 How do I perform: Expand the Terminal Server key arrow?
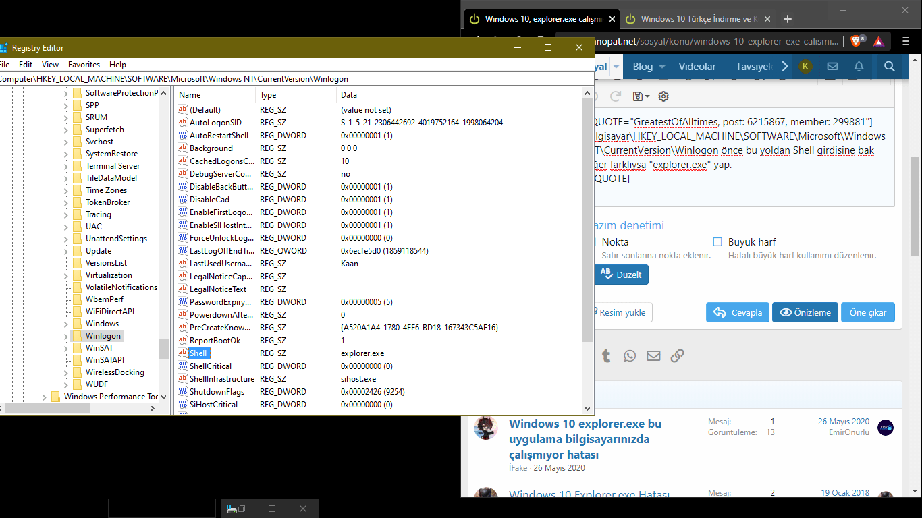tap(66, 166)
